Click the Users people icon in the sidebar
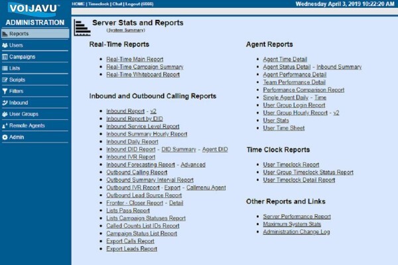Screen dimensions: 398x265 pyautogui.click(x=5, y=46)
